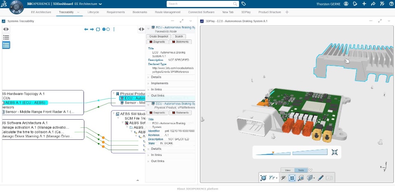Open 3DPlay widget chevron menu
395x192 pixels.
pos(389,21)
